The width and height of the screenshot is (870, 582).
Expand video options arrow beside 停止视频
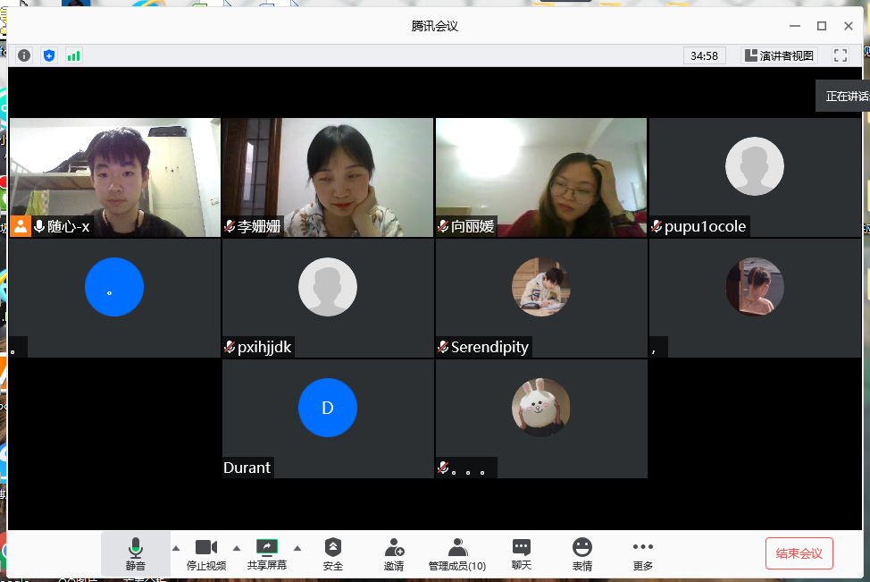[x=237, y=548]
